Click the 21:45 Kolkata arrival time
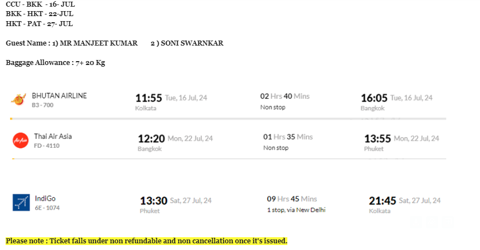 [383, 201]
